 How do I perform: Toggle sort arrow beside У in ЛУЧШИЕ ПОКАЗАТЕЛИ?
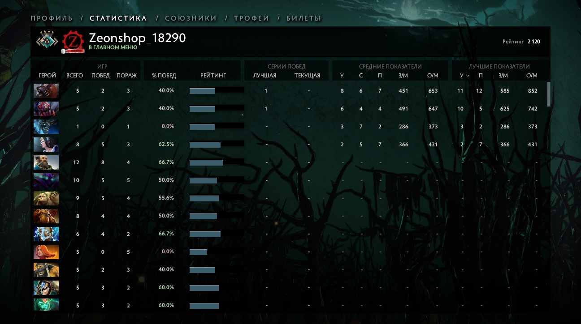[x=468, y=76]
